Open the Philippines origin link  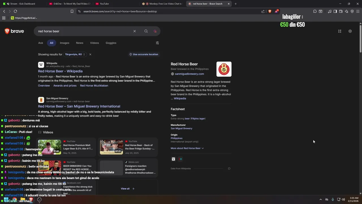pos(176,138)
